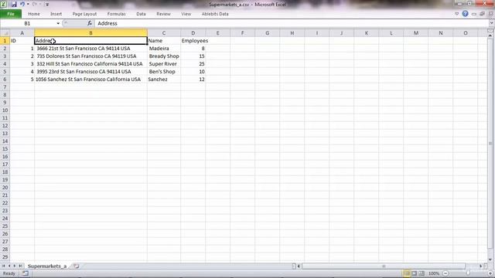
Task: Click the Redo arrow icon
Action: pyautogui.click(x=35, y=4)
